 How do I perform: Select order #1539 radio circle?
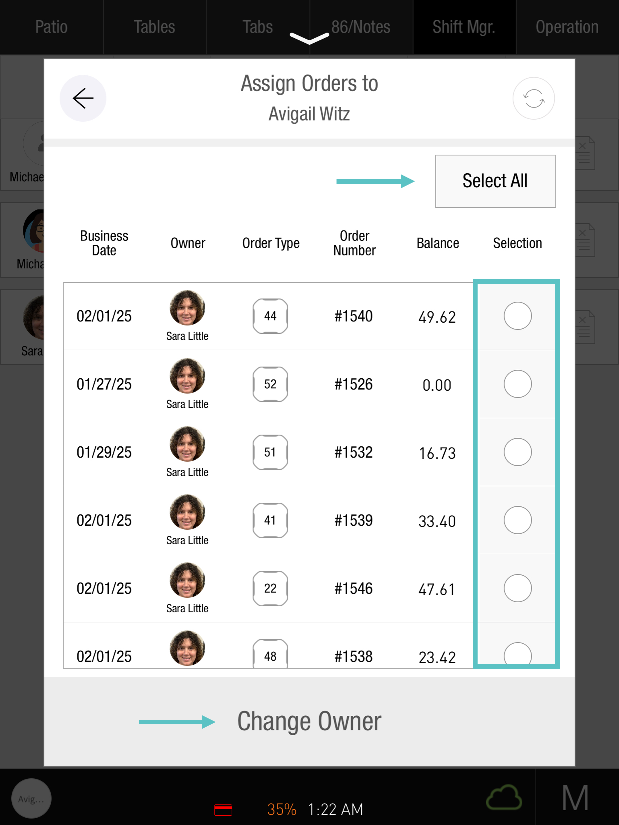[518, 520]
